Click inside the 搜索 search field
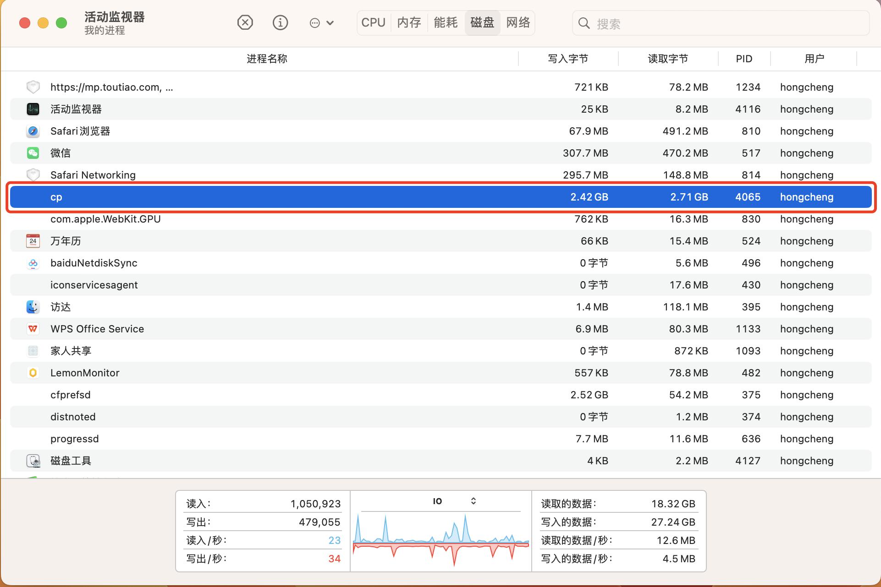The height and width of the screenshot is (587, 881). tap(720, 23)
